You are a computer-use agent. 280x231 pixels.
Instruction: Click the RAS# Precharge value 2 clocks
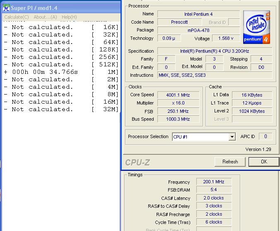pos(214,214)
